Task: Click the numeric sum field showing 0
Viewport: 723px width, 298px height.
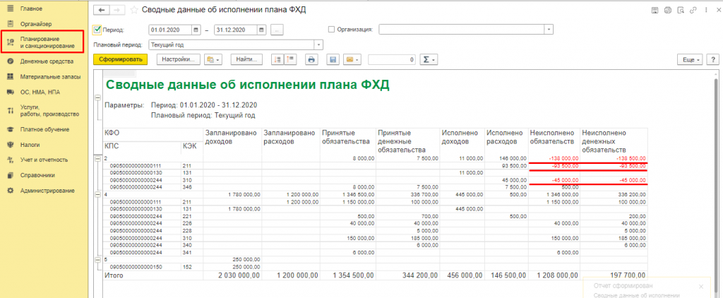Action: [x=392, y=60]
